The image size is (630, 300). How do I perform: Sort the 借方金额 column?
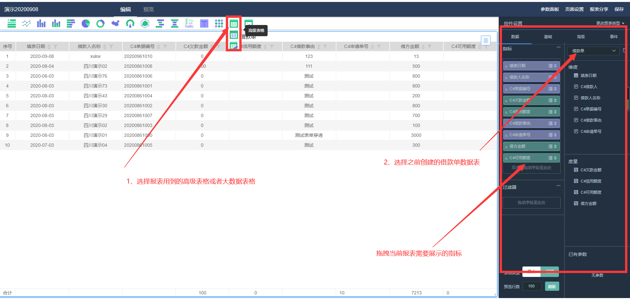pos(423,47)
